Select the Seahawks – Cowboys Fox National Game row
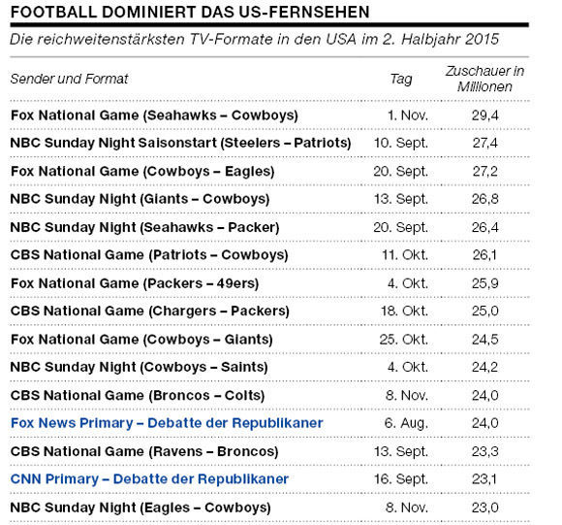 tap(269, 115)
